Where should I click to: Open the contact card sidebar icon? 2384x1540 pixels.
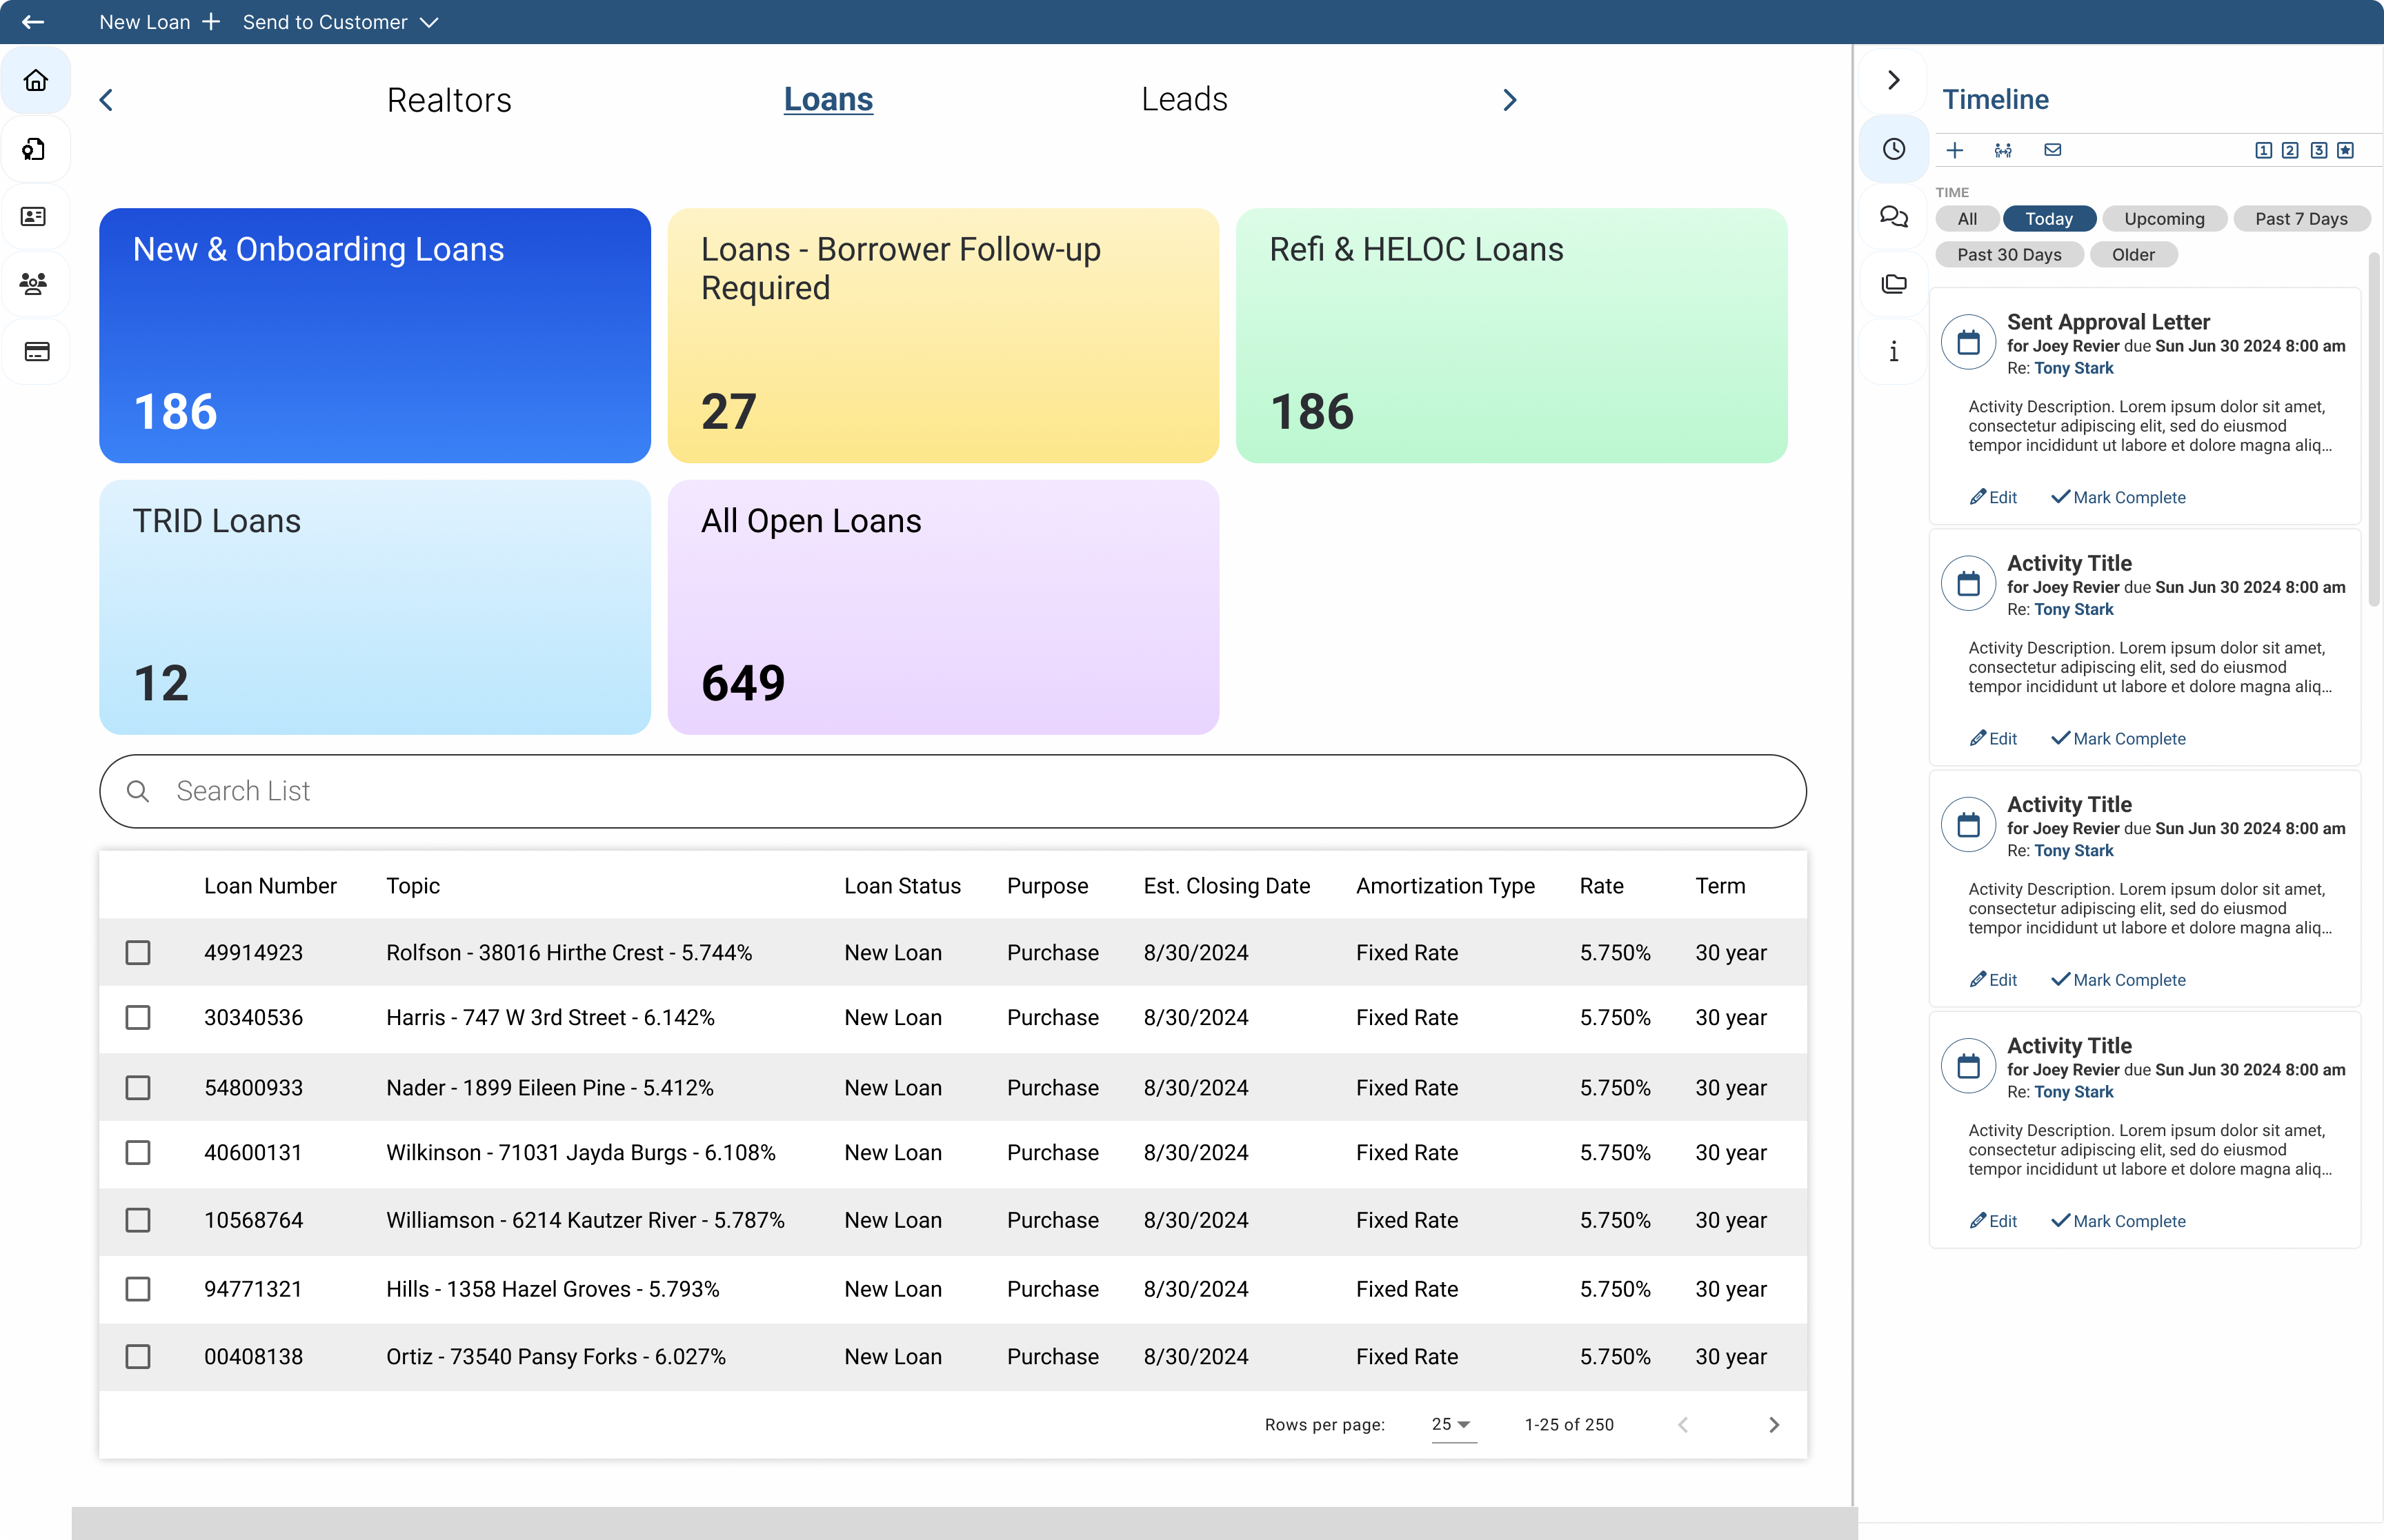click(34, 216)
